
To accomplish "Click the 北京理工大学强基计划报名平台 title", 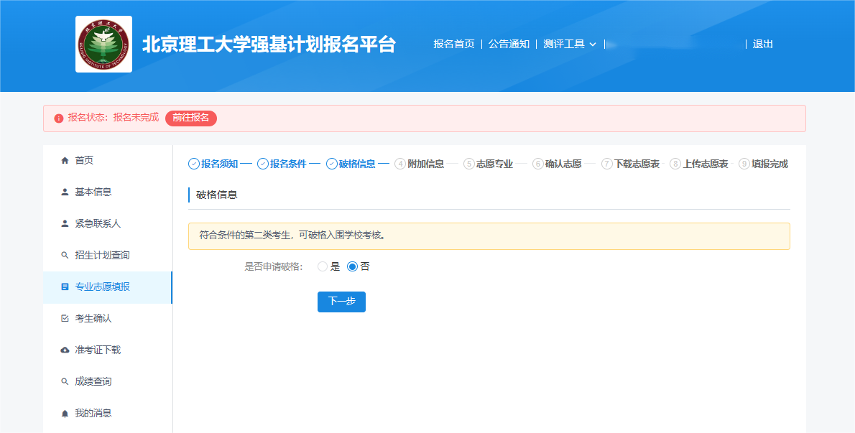I will coord(269,45).
